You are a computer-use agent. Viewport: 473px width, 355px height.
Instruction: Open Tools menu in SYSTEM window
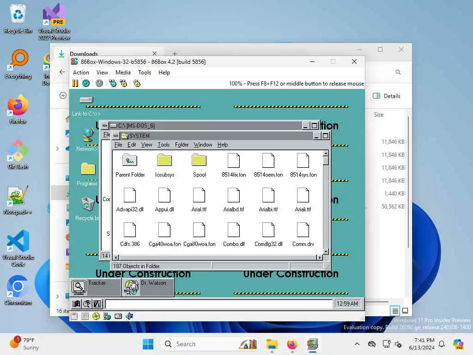click(x=164, y=145)
